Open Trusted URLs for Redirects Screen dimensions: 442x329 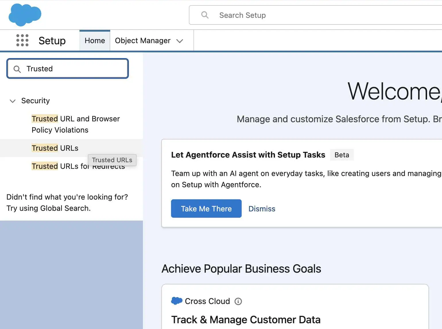tap(78, 166)
